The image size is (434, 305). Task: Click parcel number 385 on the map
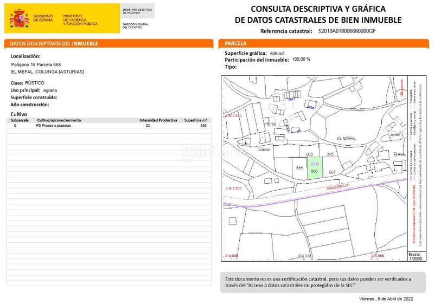(x=330, y=154)
